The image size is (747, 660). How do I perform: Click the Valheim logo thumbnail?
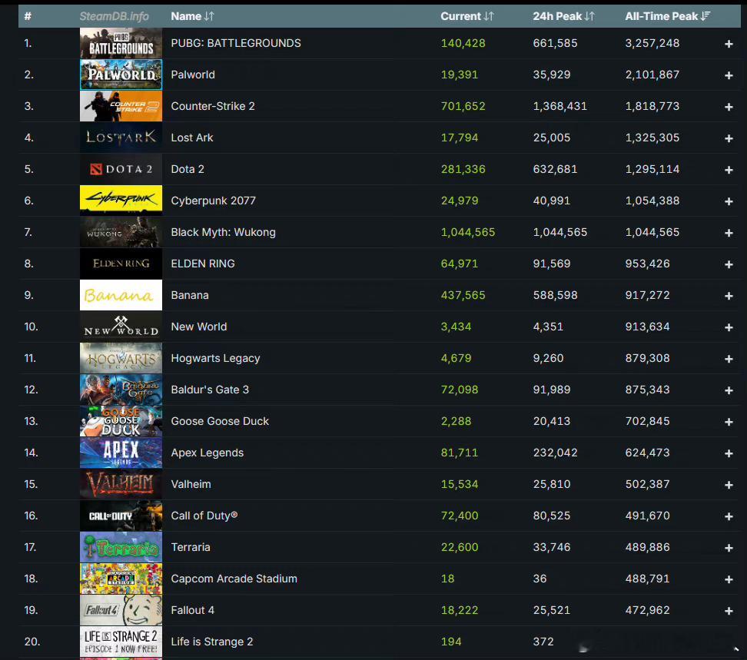[121, 484]
